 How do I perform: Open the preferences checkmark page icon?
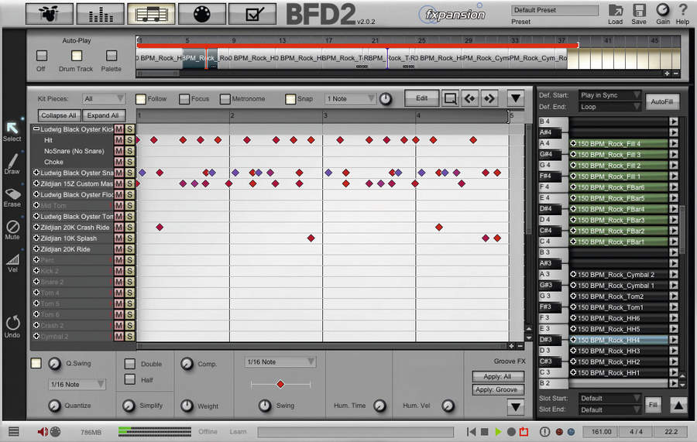[x=252, y=14]
